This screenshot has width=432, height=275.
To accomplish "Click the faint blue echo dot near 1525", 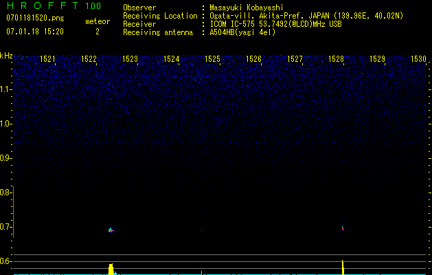I will coord(201,230).
